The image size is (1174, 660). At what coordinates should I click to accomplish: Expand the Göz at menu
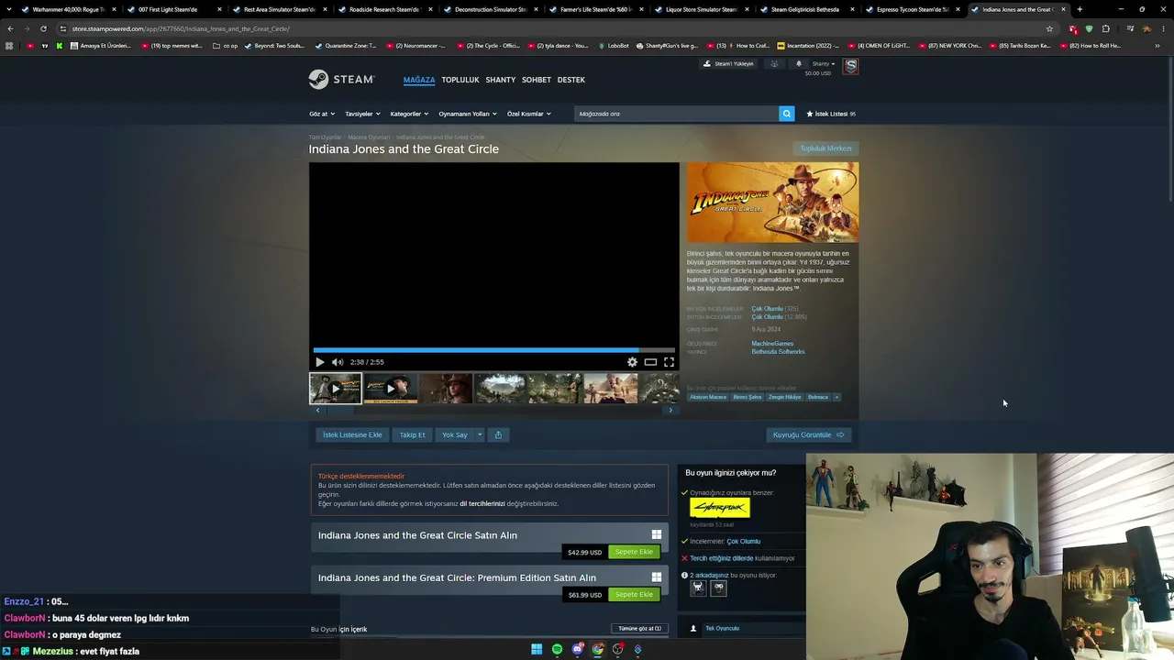coord(320,114)
